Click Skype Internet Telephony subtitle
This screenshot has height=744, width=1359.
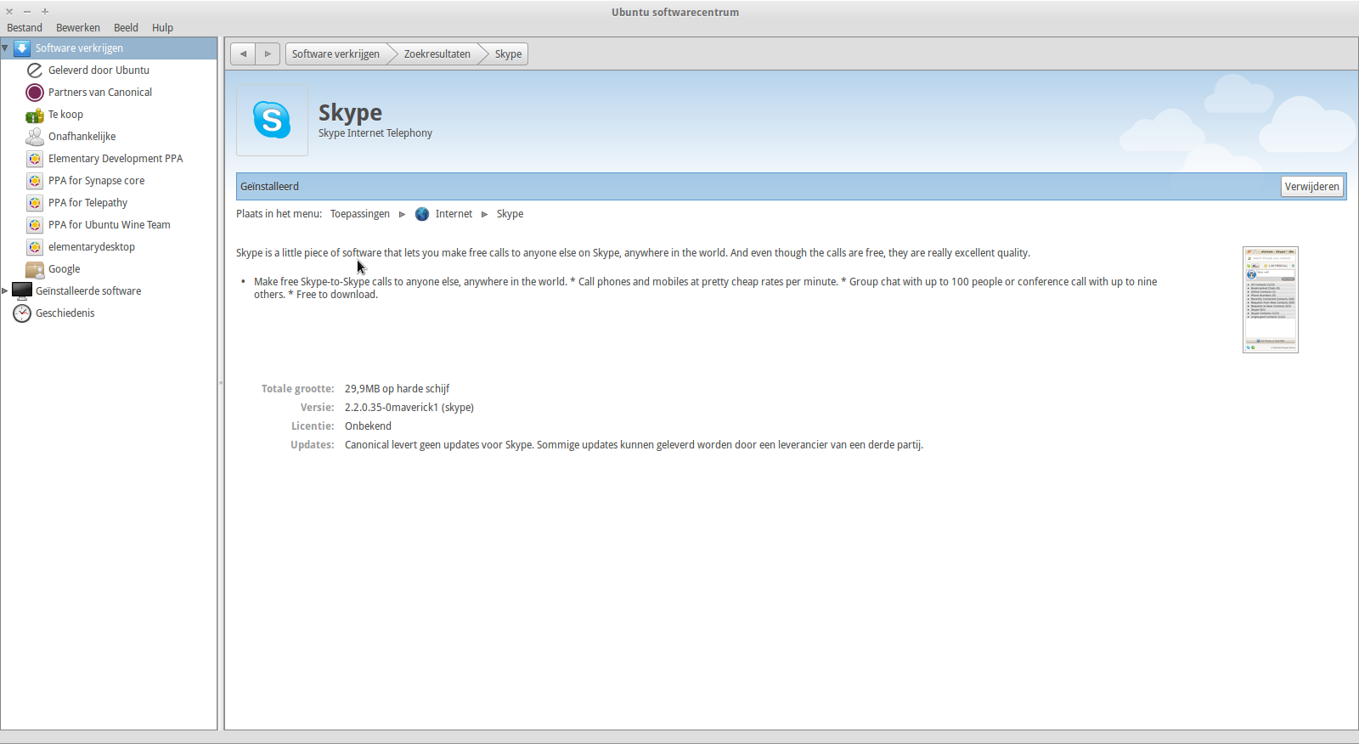375,133
